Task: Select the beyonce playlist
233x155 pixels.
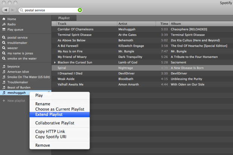Action: 14,67
